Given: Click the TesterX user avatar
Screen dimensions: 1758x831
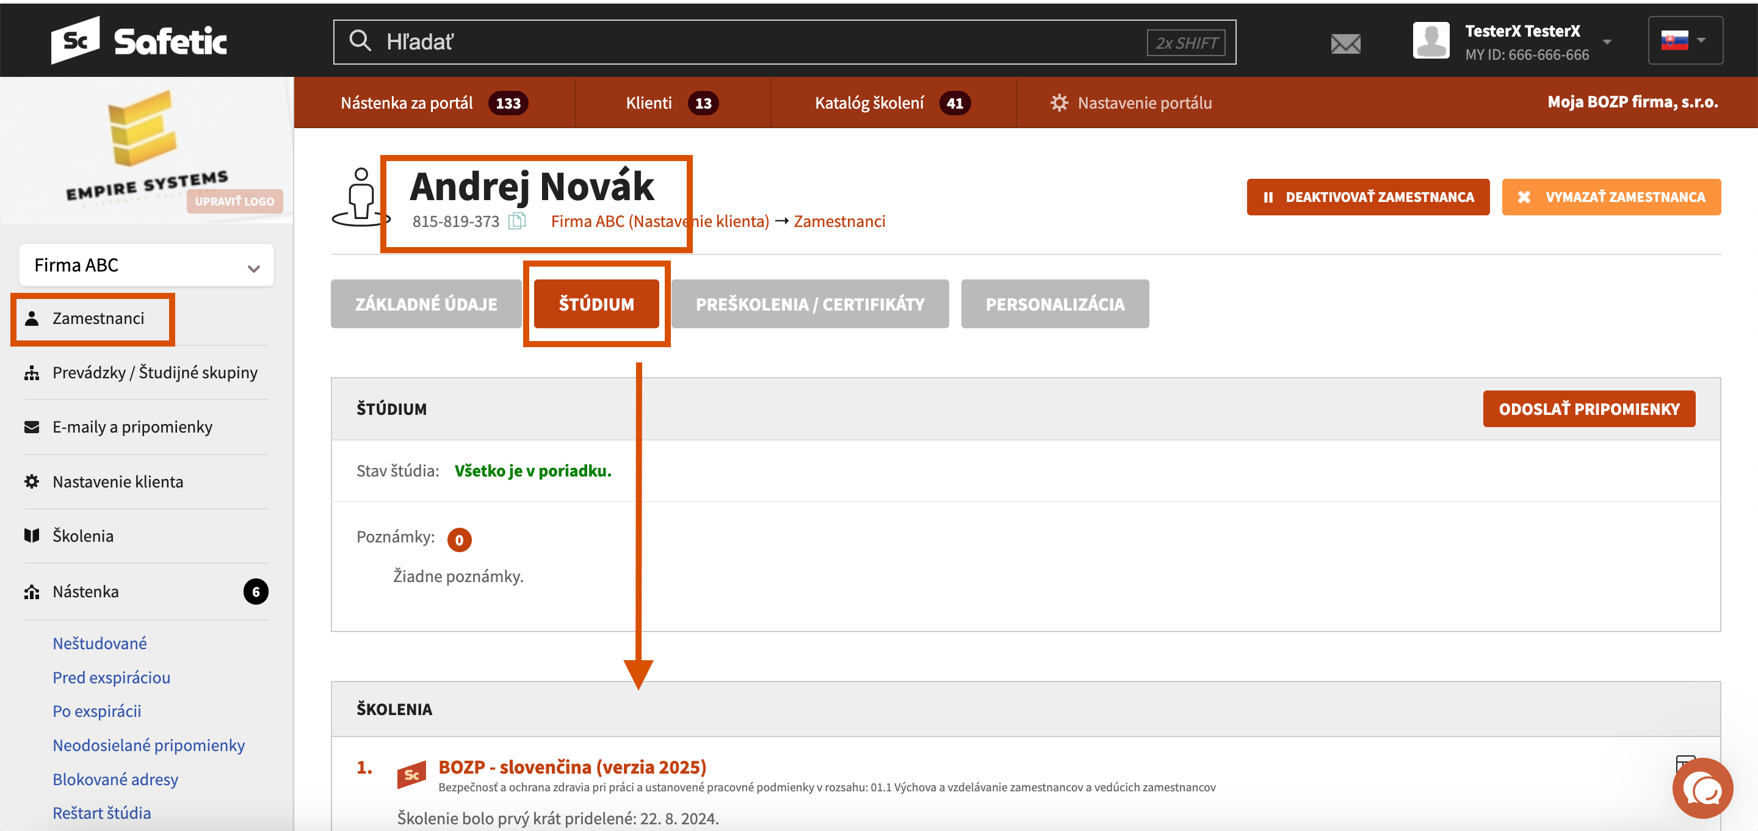Looking at the screenshot, I should tap(1431, 40).
